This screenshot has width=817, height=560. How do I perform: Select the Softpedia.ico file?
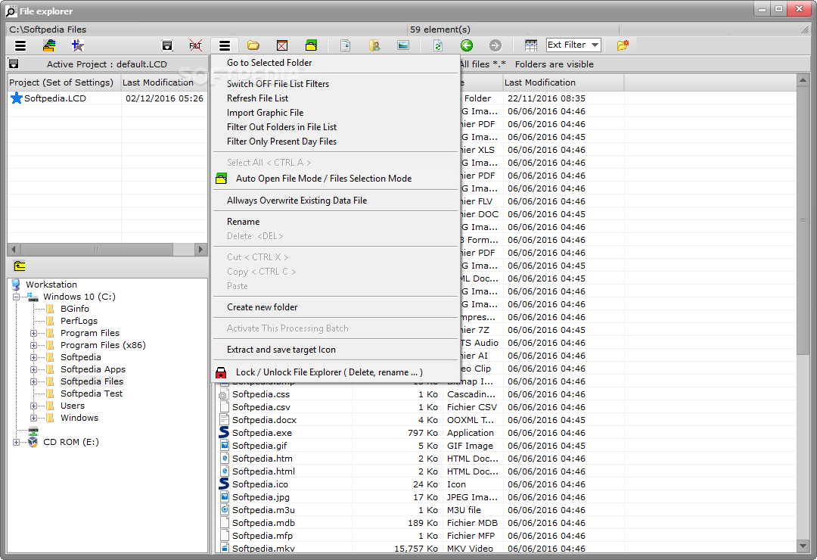259,484
